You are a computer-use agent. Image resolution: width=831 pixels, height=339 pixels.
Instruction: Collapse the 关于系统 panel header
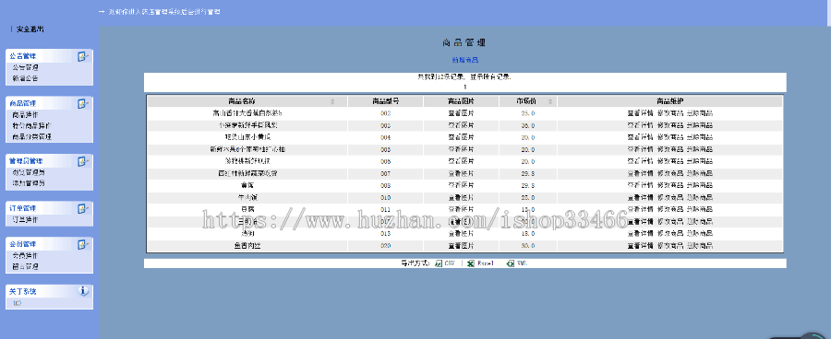point(49,291)
